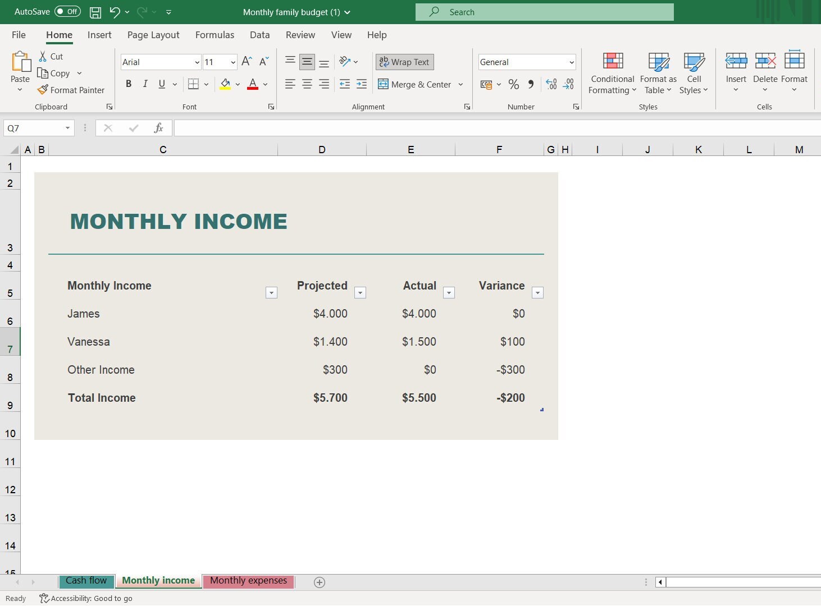Increase decimal places
The image size is (821, 606).
pos(551,84)
